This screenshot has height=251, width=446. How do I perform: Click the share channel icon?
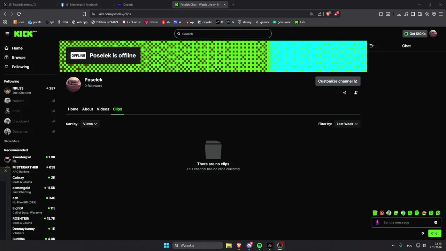tap(345, 93)
